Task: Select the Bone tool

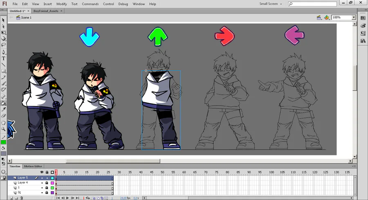Action: 4,96
